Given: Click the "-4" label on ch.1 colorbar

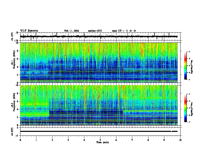Looking at the screenshot, I should [189, 59].
